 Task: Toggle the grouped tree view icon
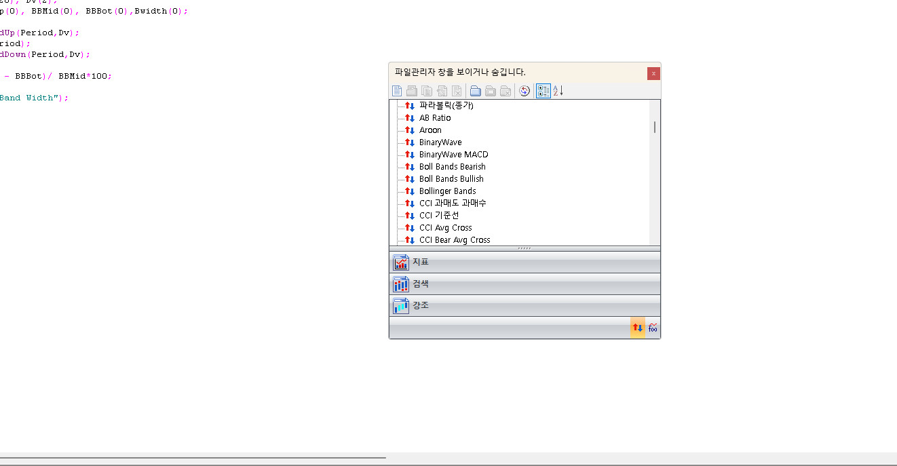pyautogui.click(x=543, y=91)
